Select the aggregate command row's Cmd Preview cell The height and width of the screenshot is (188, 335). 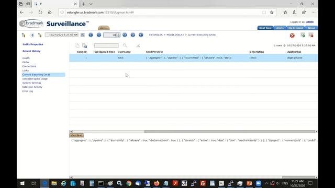pyautogui.click(x=188, y=58)
